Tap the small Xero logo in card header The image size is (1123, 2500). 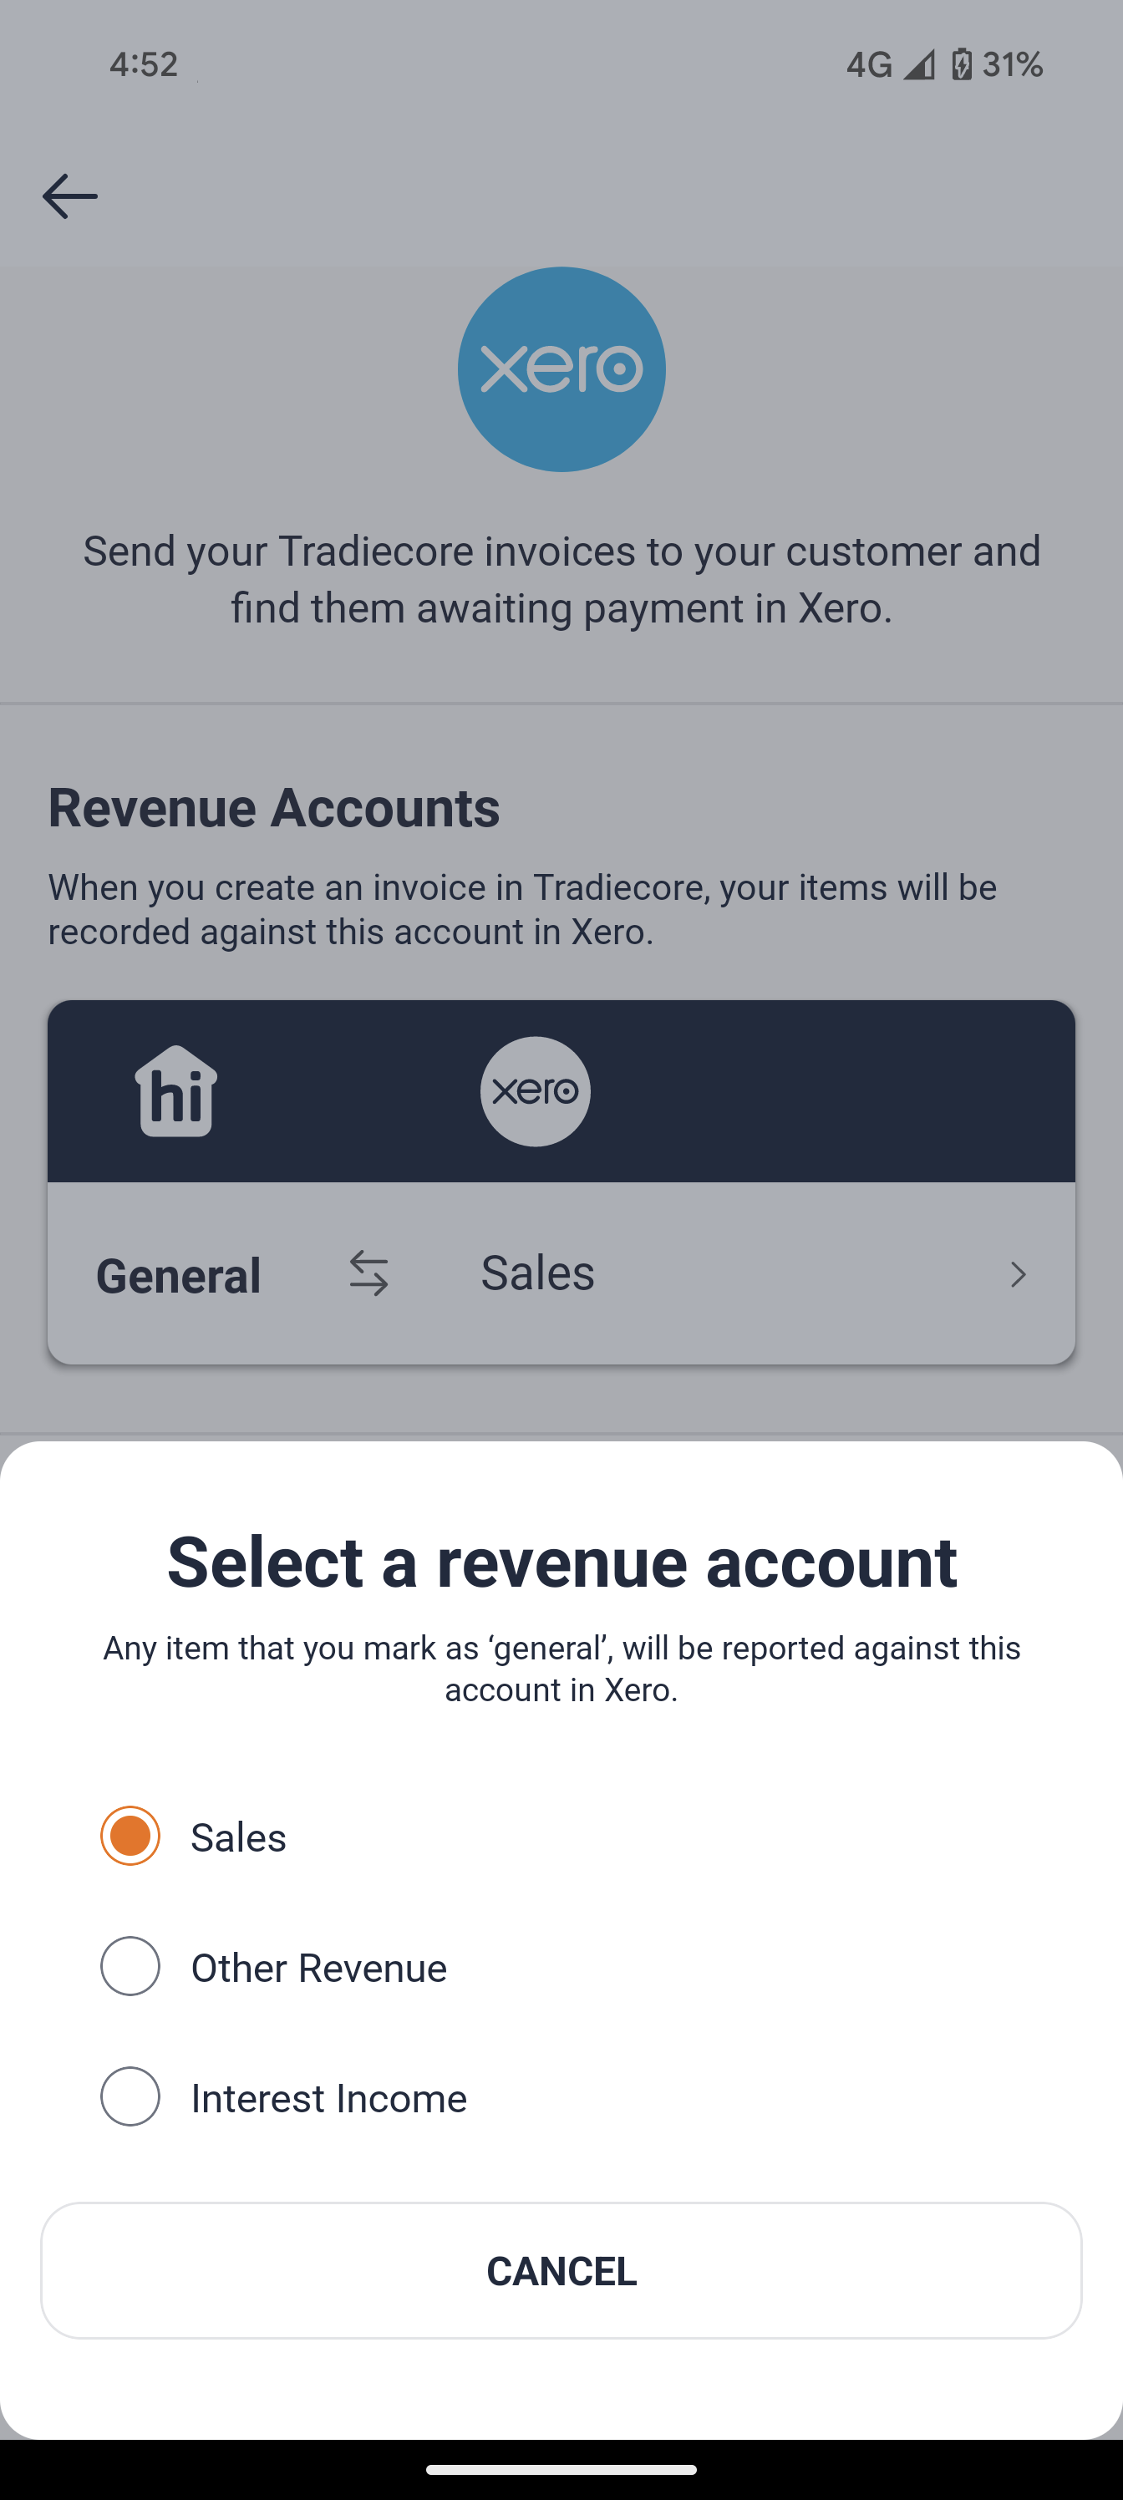[x=535, y=1091]
